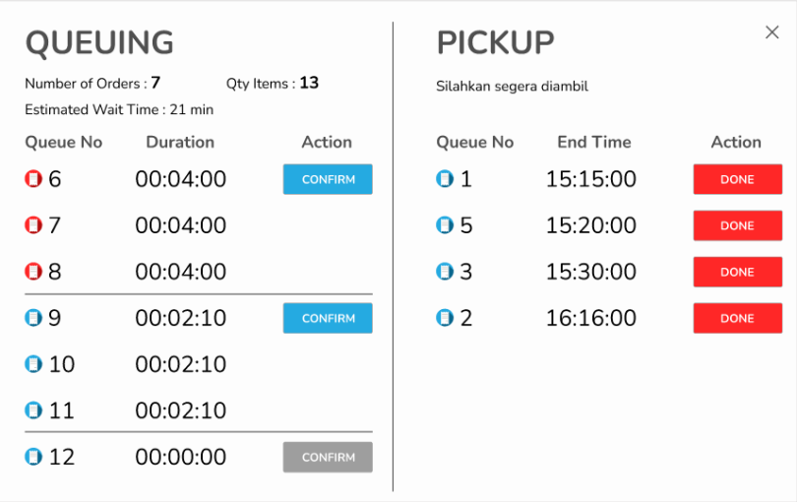Click pickup order icon for queue 3
Viewport: 797px width, 502px height.
[x=445, y=272]
